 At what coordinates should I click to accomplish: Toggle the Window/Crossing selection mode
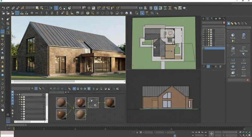click(x=51, y=8)
